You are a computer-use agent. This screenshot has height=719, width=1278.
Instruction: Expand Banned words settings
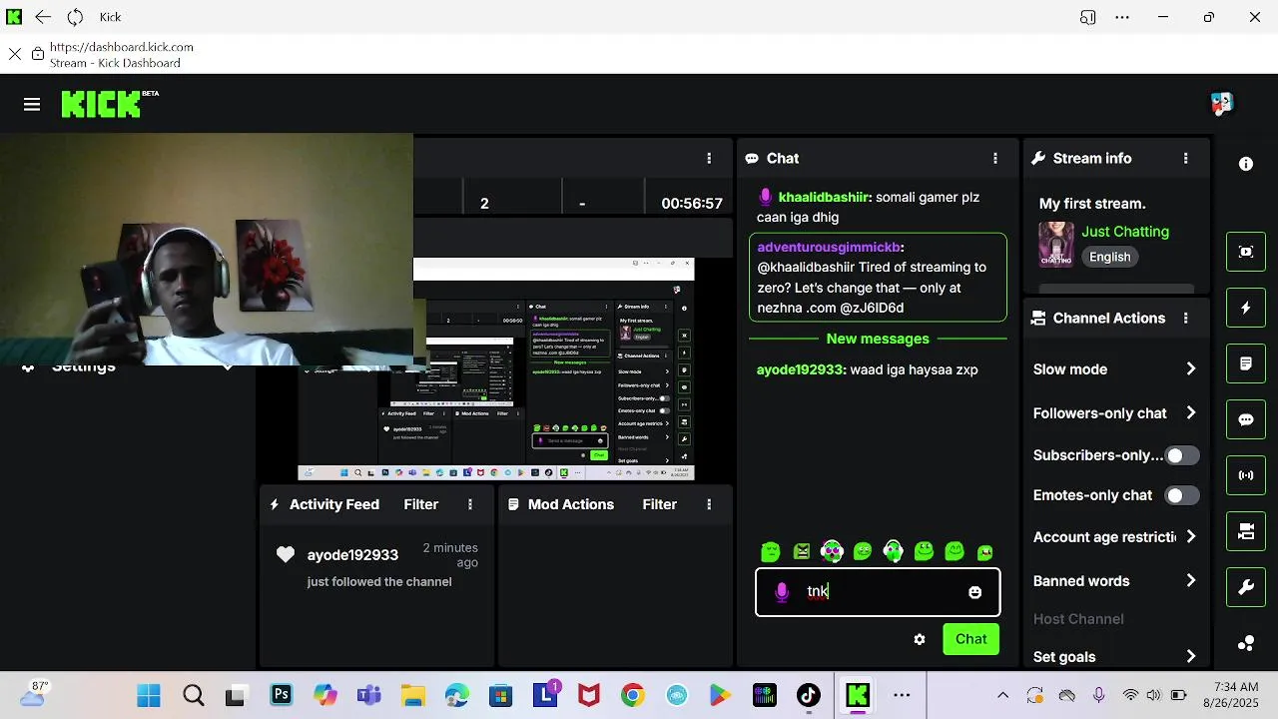click(x=1191, y=580)
